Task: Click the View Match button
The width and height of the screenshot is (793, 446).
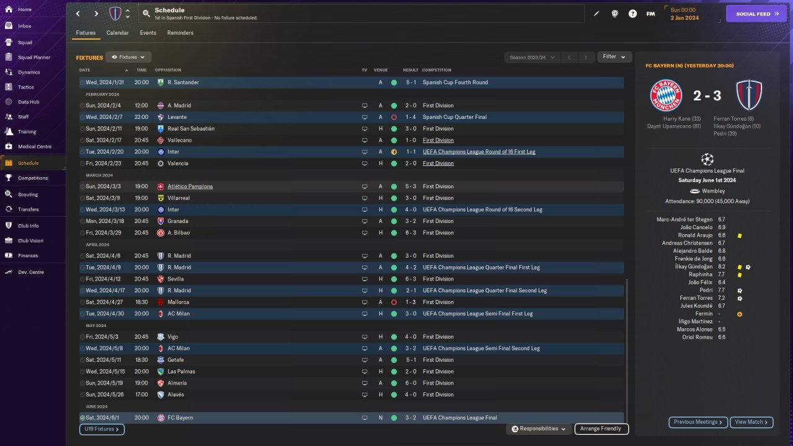Action: coord(751,422)
